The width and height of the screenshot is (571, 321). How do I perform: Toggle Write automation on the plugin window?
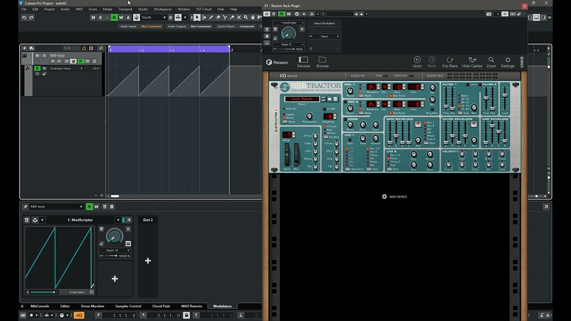pos(289,14)
